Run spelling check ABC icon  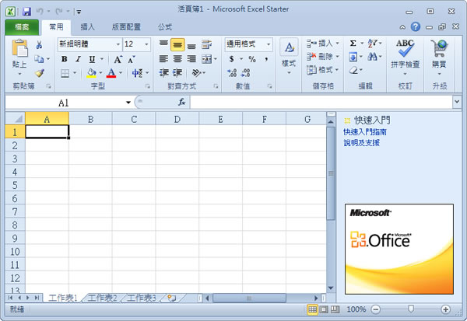(405, 48)
